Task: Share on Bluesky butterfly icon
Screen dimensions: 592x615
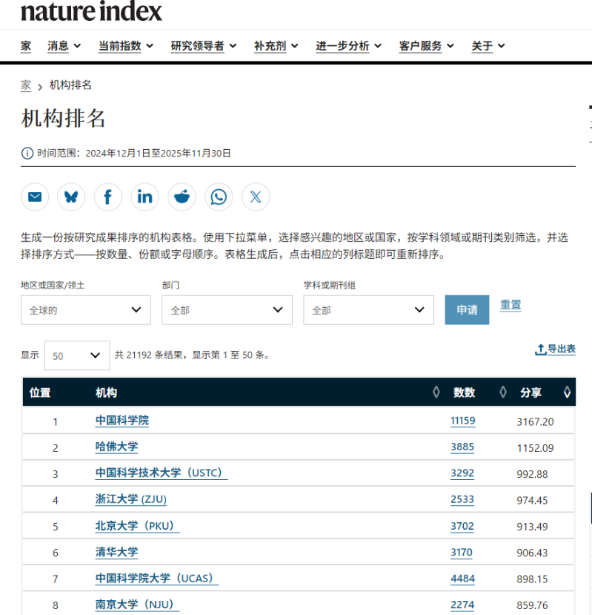Action: point(71,197)
